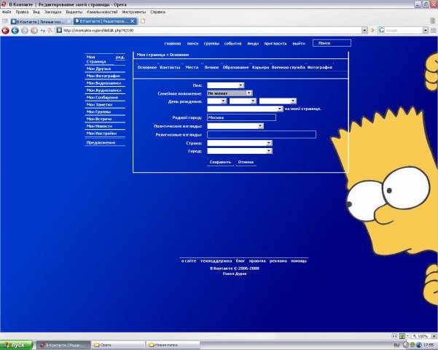The image size is (438, 350).
Task: Close the Личные сообщения tab
Action: pos(69,22)
